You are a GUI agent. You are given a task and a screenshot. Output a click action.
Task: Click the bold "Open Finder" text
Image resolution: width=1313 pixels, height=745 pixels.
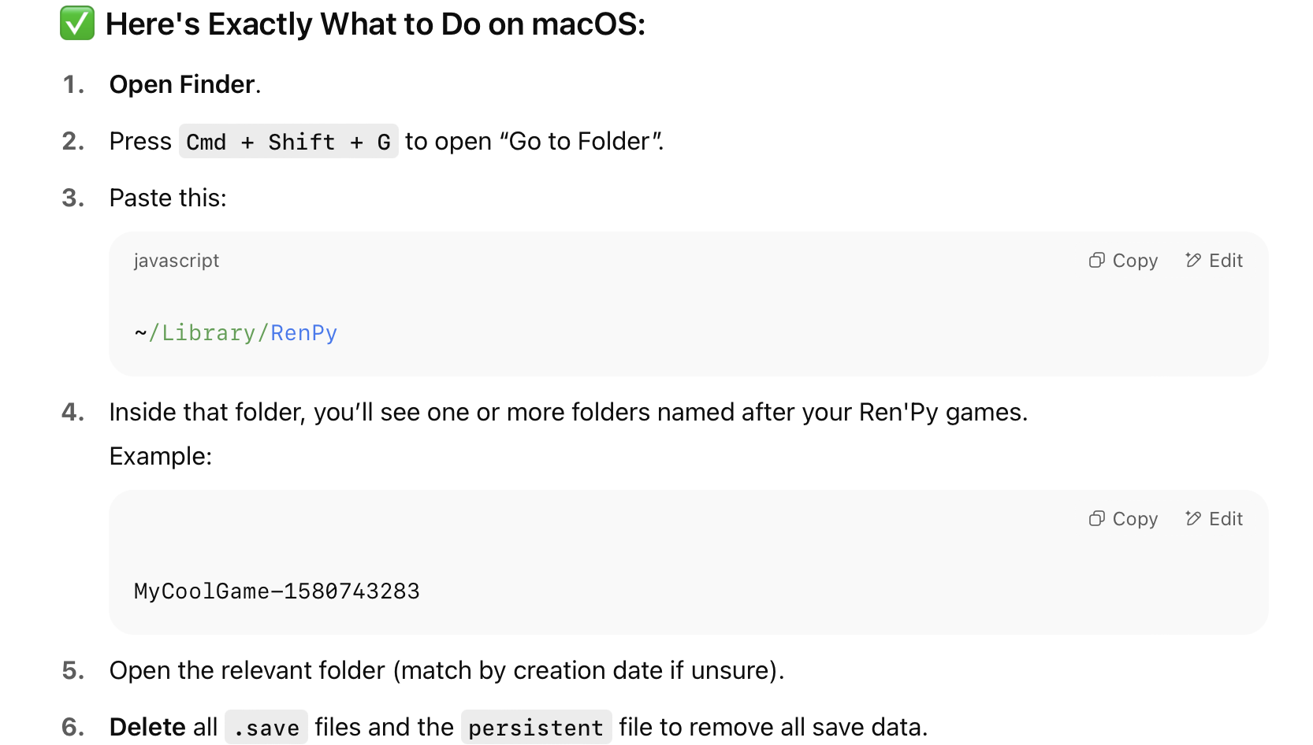pos(182,84)
